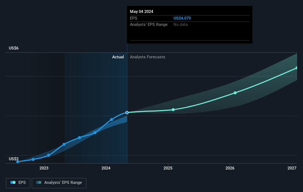Toggle the EPS legend button
The width and height of the screenshot is (303, 192).
[18, 183]
